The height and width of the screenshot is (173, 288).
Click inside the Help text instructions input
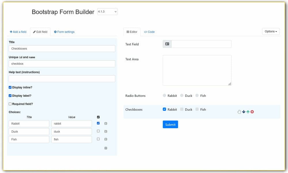tap(61, 78)
